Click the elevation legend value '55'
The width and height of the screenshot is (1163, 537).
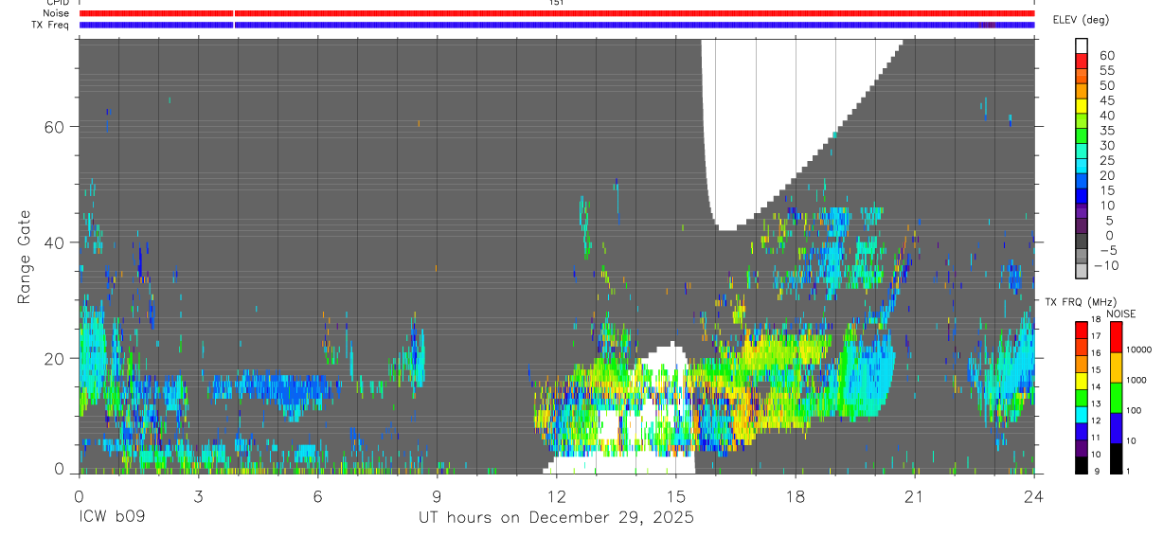click(1106, 71)
